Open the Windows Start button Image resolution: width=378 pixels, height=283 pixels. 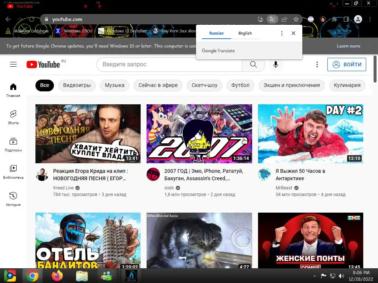click(10, 276)
